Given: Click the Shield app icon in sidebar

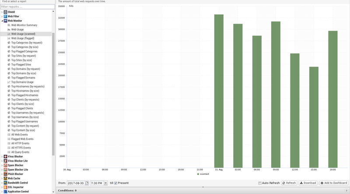Looking at the screenshot, I should click(5, 12).
